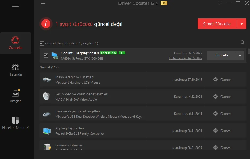The height and width of the screenshot is (159, 250).
Task: Click the security devices icon
Action: point(47,146)
